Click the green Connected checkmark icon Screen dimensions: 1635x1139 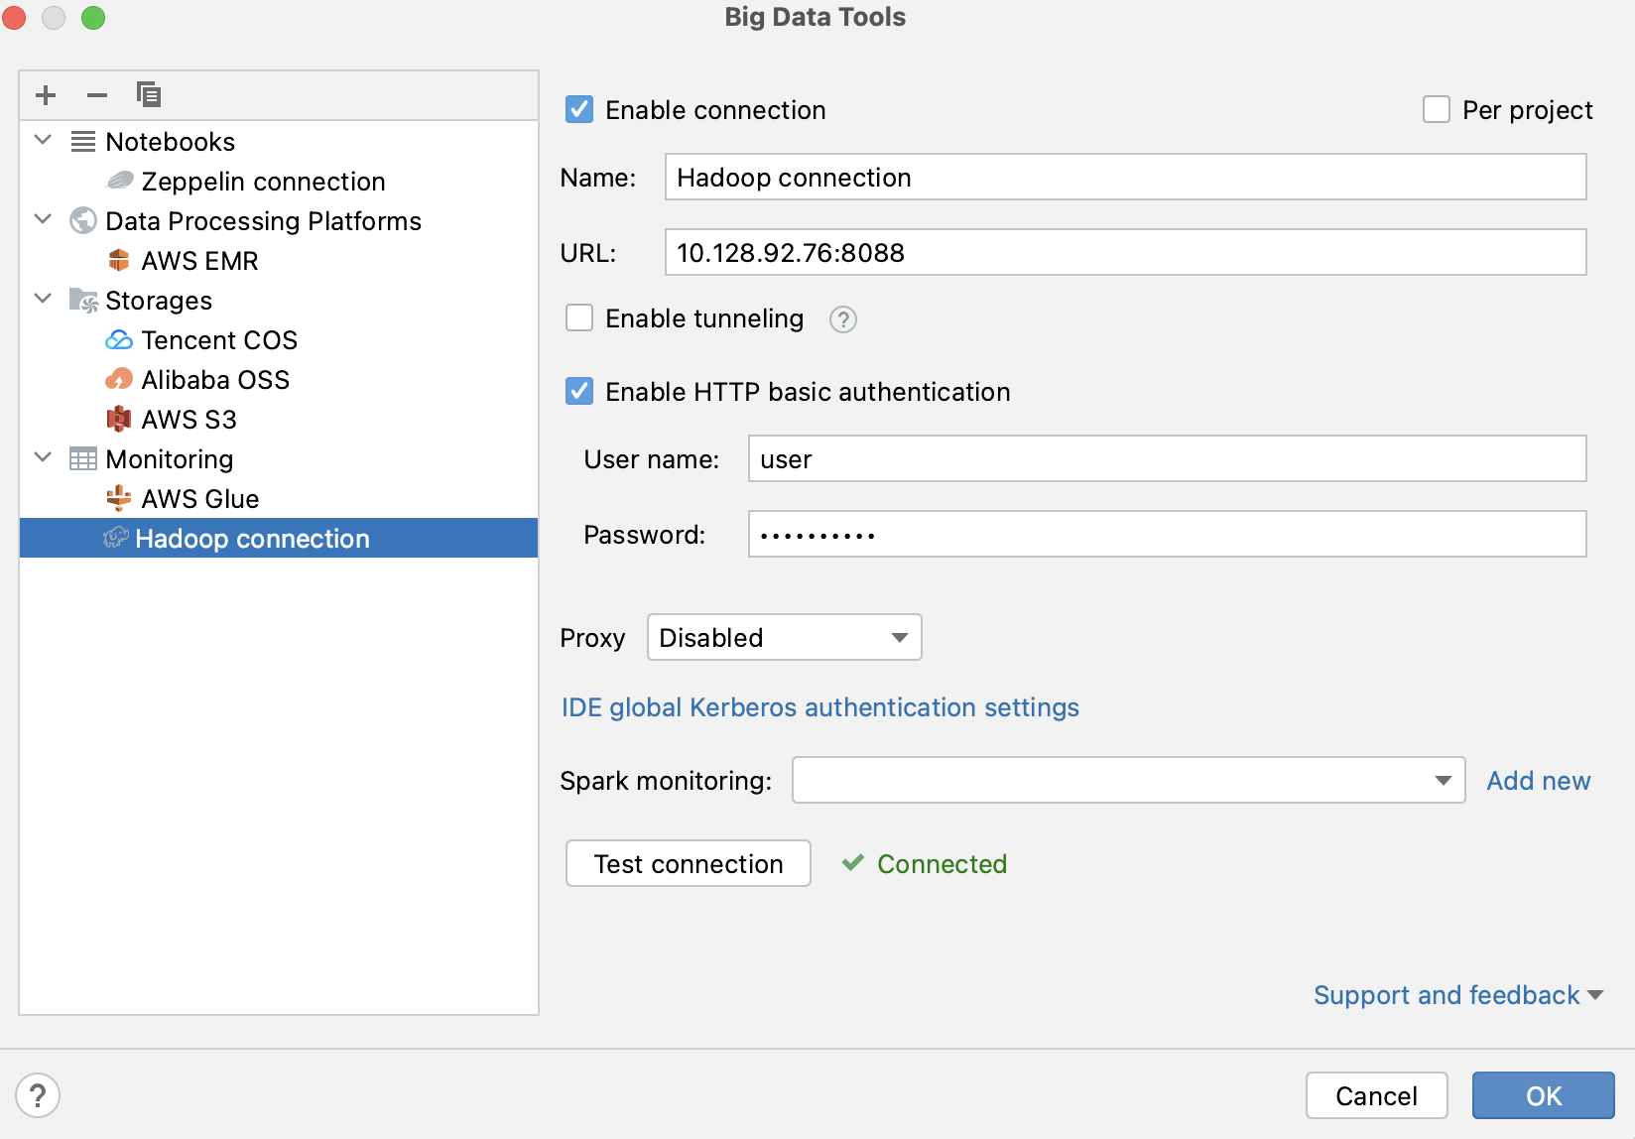click(x=853, y=863)
